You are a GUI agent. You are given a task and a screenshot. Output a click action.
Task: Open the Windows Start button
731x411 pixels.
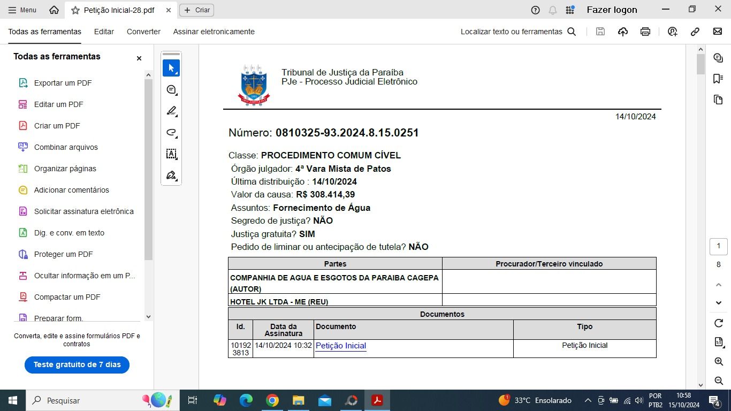tap(13, 400)
